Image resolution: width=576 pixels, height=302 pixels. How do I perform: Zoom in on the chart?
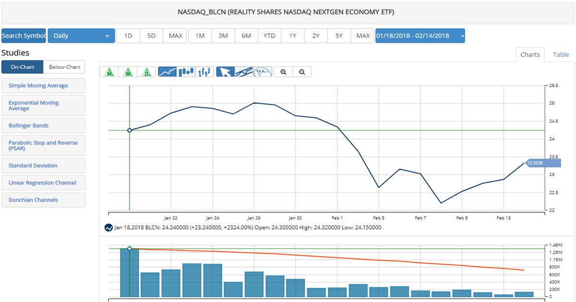284,72
